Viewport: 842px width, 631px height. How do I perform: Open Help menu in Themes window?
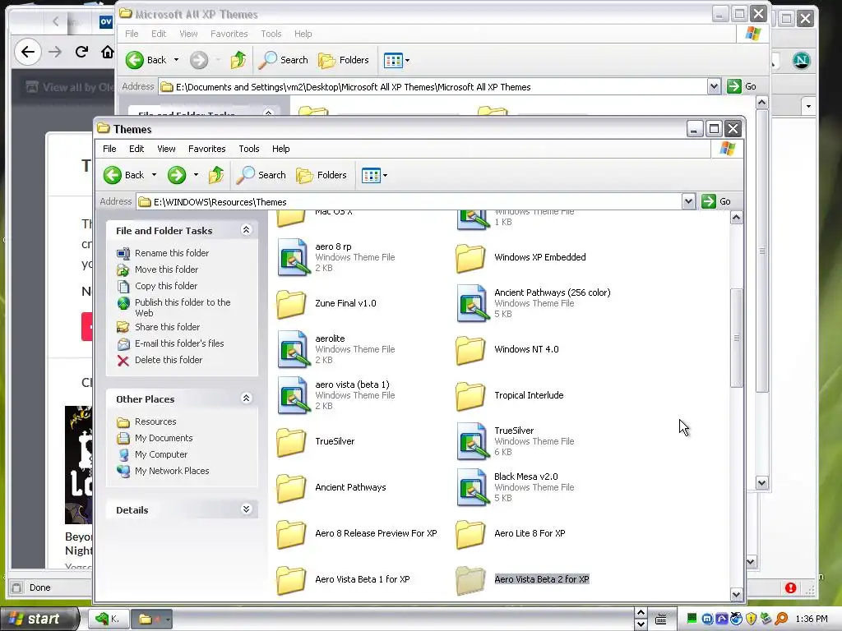(x=281, y=149)
